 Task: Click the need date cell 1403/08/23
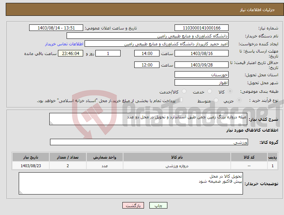(31, 166)
